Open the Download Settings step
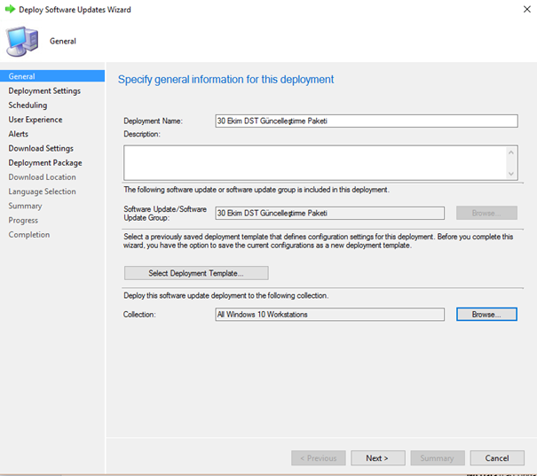This screenshot has width=537, height=476. 41,148
